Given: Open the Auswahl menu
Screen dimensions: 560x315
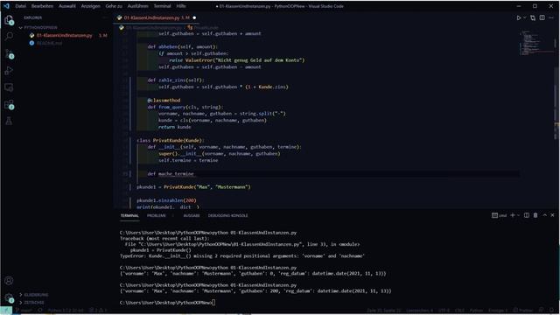Looking at the screenshot, I should click(67, 6).
